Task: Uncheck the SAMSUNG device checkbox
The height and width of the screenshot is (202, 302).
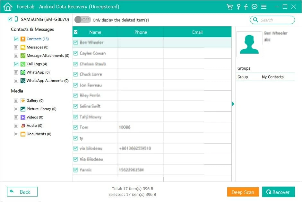Action: pos(10,19)
